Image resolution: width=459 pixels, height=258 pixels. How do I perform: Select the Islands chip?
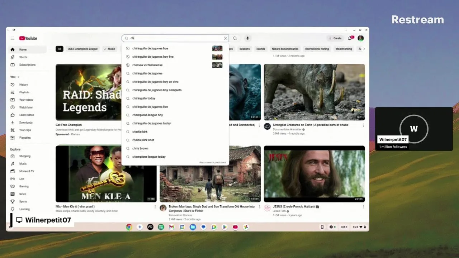click(x=261, y=49)
